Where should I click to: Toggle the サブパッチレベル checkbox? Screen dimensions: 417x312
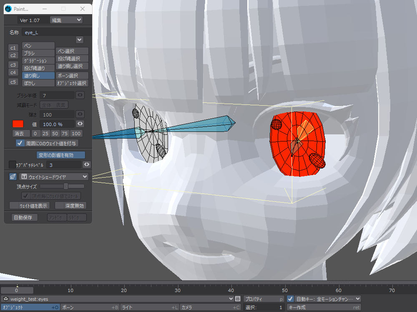click(13, 164)
